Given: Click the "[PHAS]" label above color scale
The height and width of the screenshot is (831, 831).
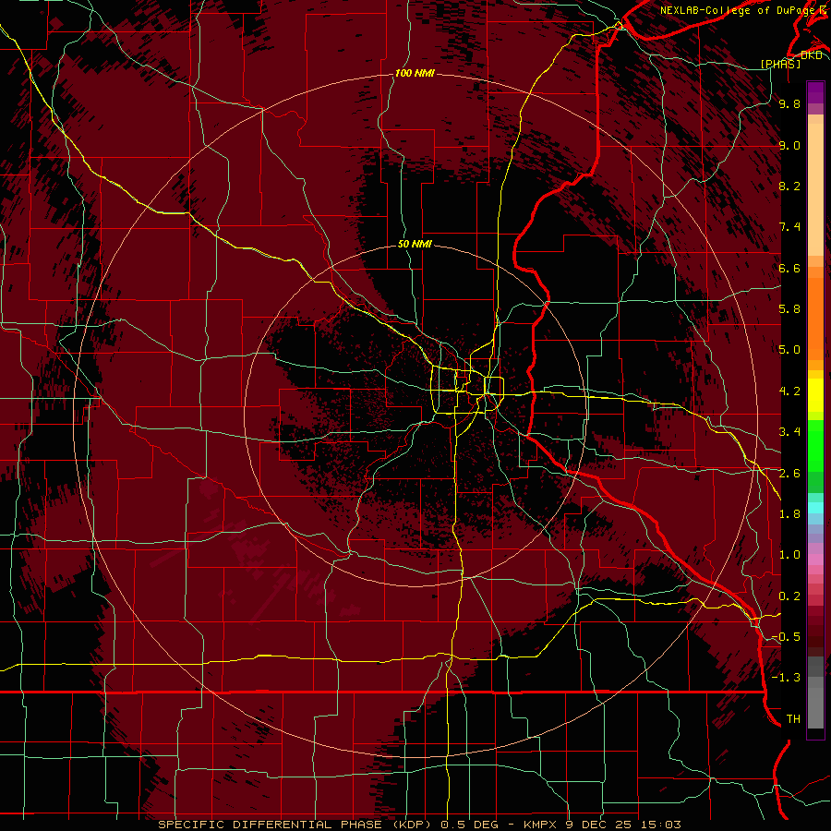Looking at the screenshot, I should pyautogui.click(x=780, y=64).
